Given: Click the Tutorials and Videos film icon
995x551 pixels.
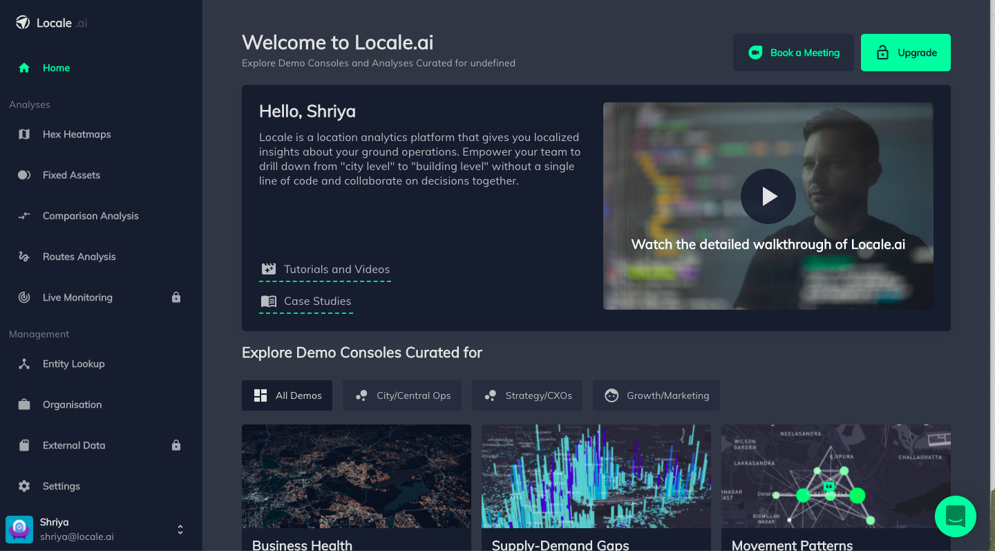Looking at the screenshot, I should point(269,269).
